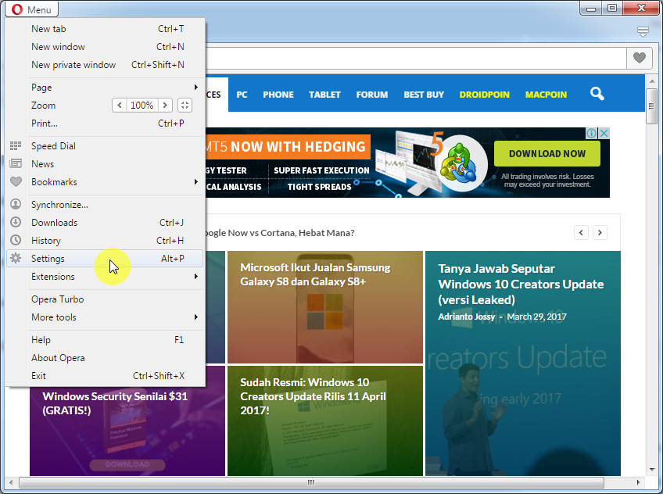The height and width of the screenshot is (494, 663).
Task: Decrease zoom with left arrow
Action: pyautogui.click(x=120, y=106)
